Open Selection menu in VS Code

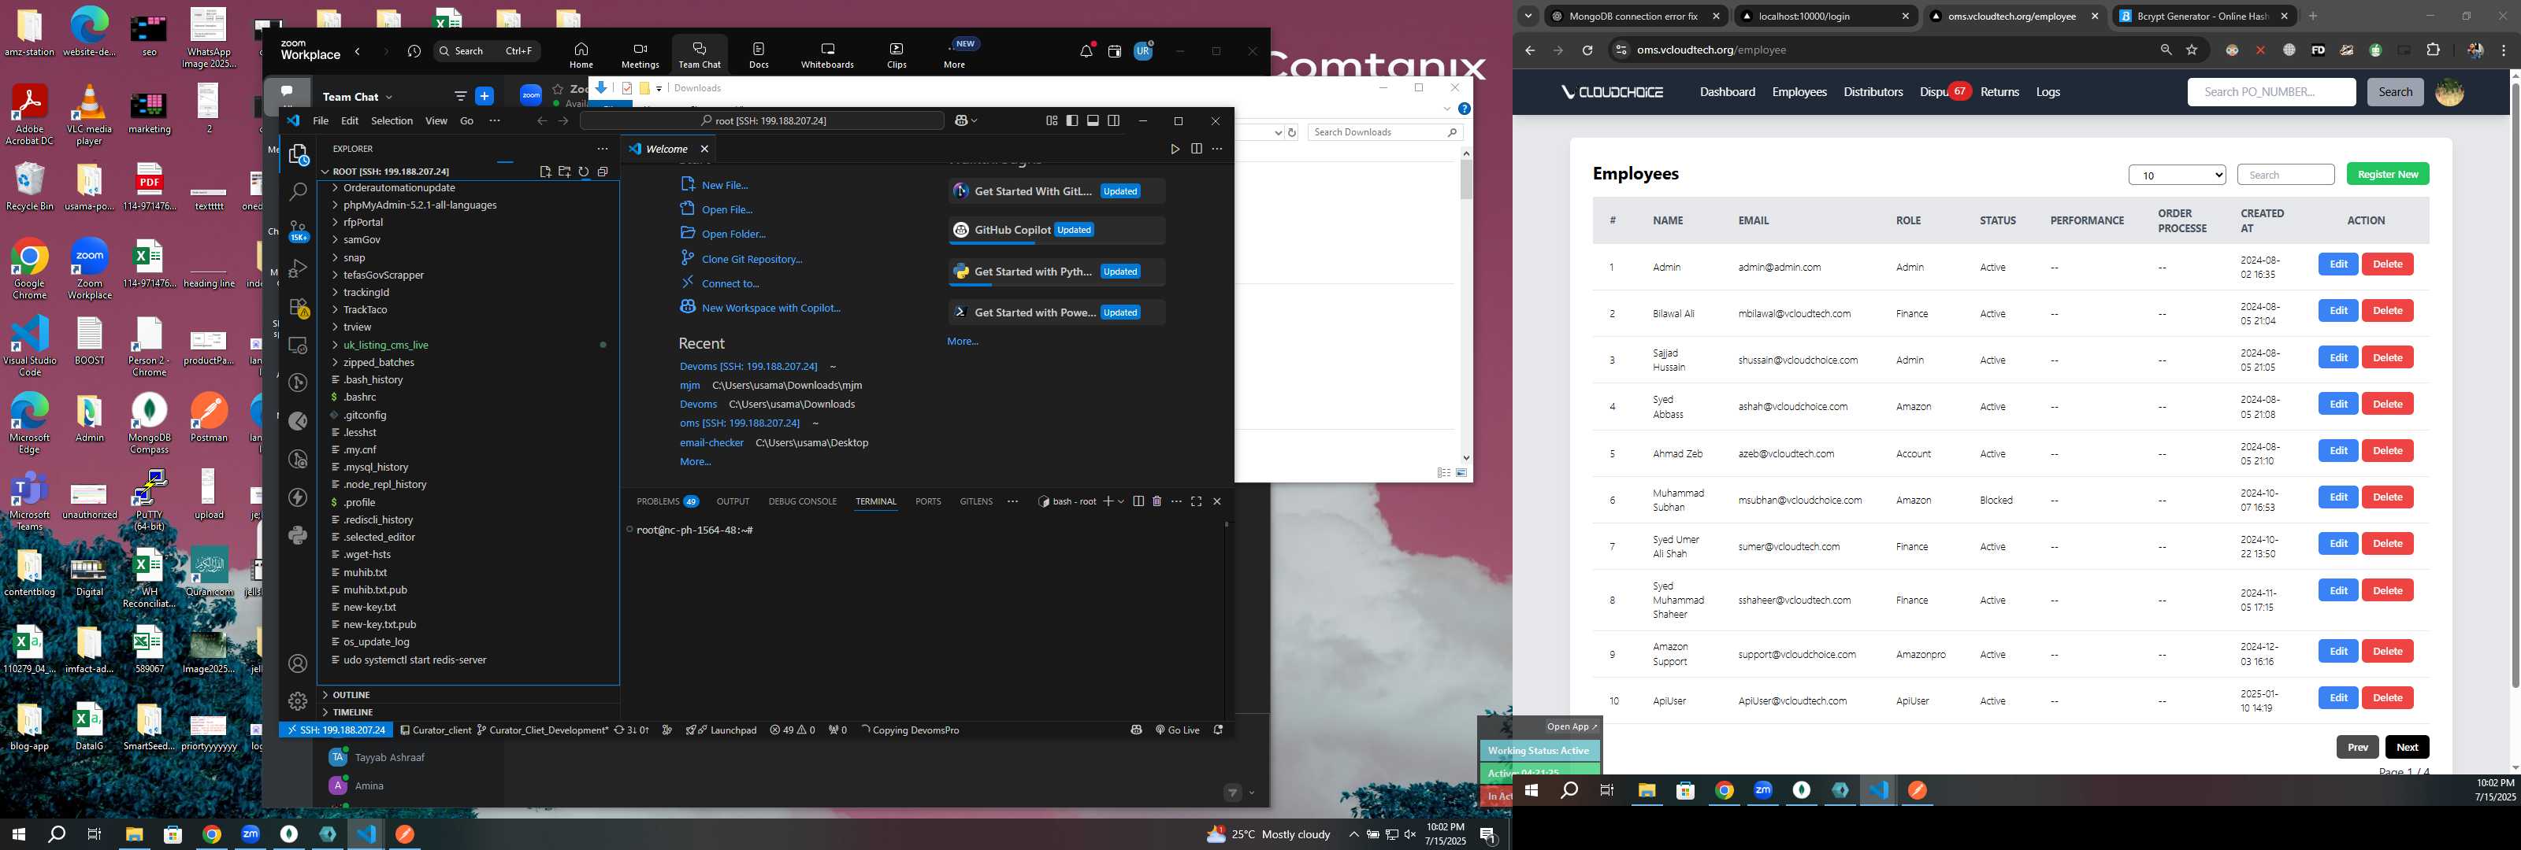(x=392, y=120)
